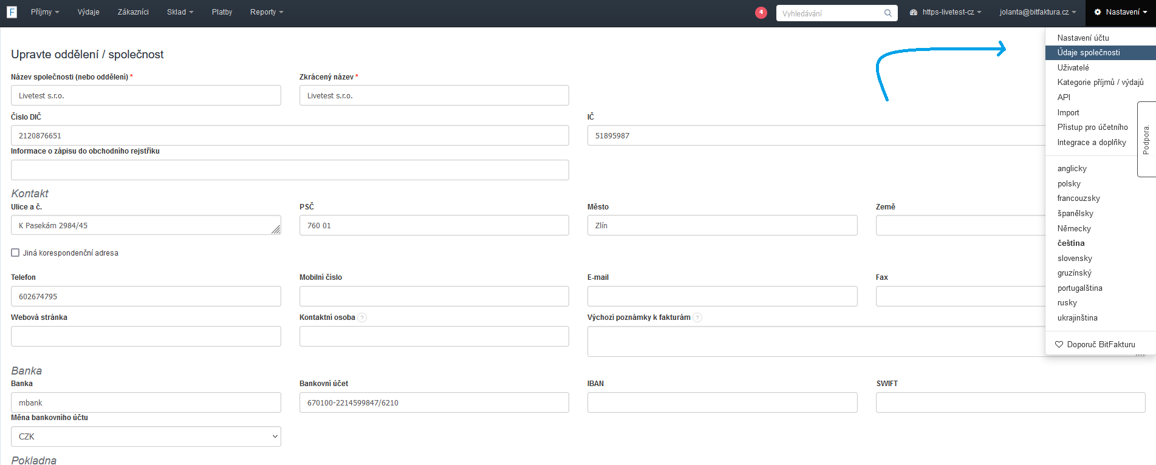Click the IBAN input field

coord(722,402)
